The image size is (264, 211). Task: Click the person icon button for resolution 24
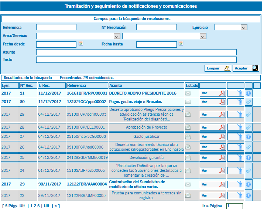[236, 171]
